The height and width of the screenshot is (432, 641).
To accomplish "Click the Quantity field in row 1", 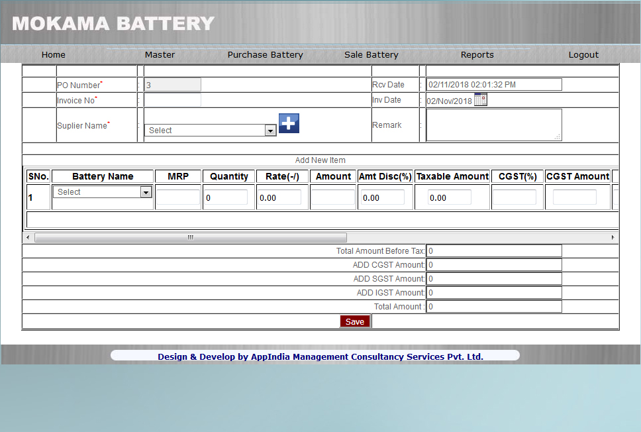I will click(226, 197).
